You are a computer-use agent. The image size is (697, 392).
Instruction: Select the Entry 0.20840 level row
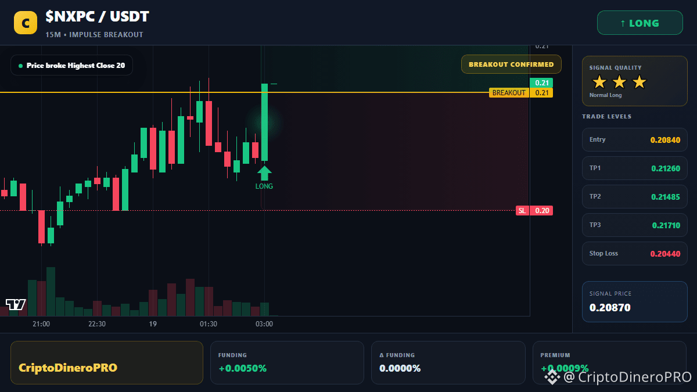pos(634,140)
